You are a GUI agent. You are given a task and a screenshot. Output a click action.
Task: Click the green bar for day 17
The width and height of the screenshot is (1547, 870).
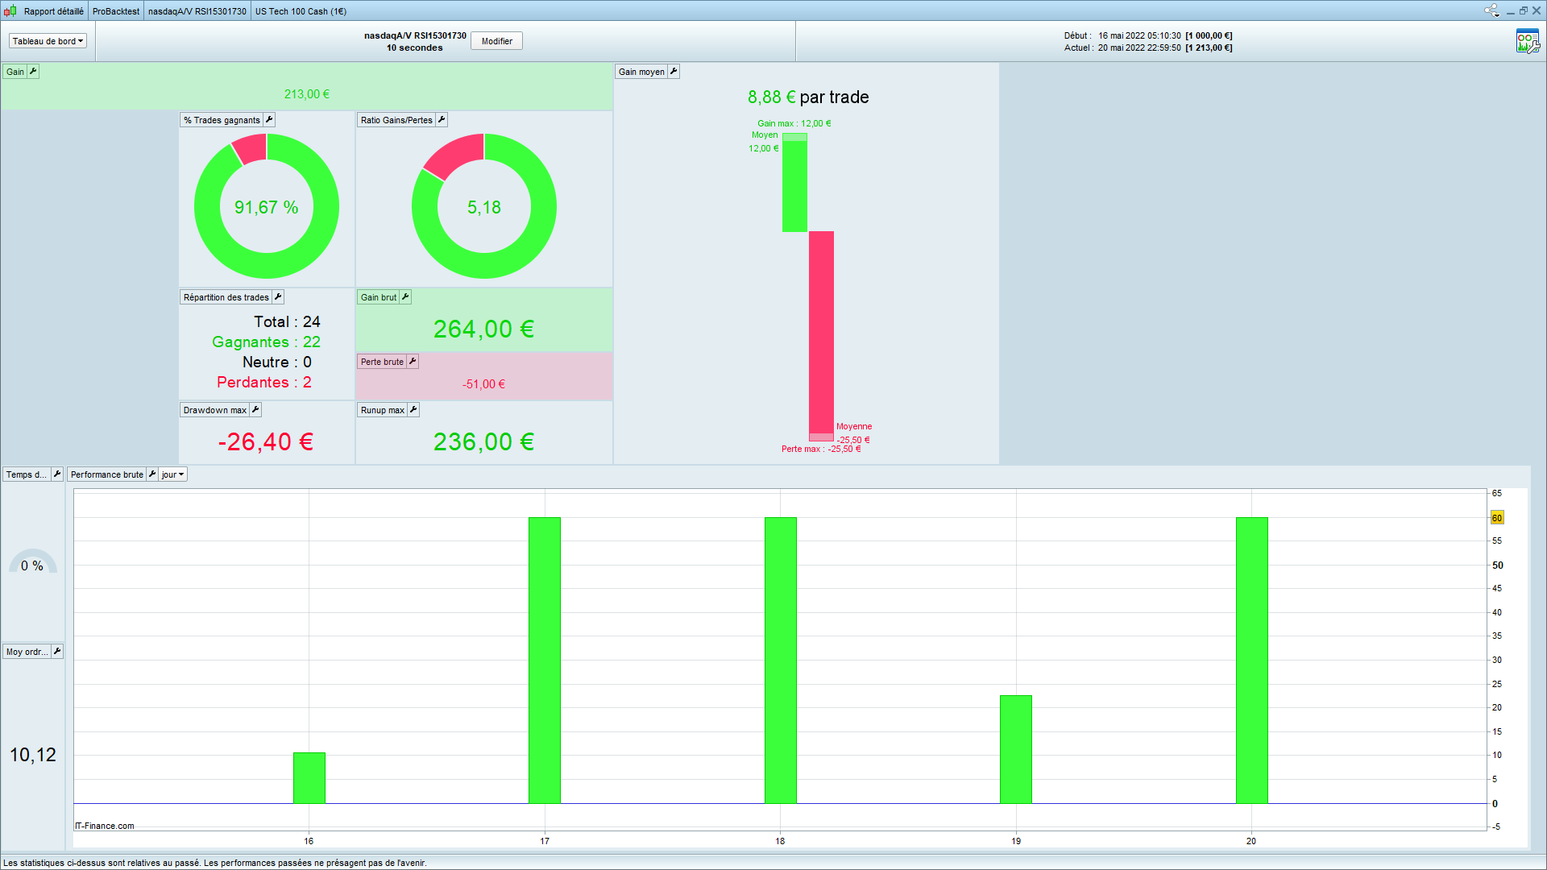545,660
